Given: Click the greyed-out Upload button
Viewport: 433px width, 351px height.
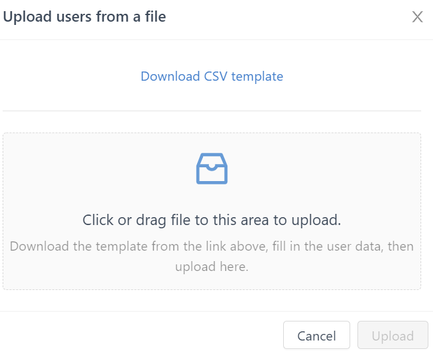Looking at the screenshot, I should [x=392, y=336].
